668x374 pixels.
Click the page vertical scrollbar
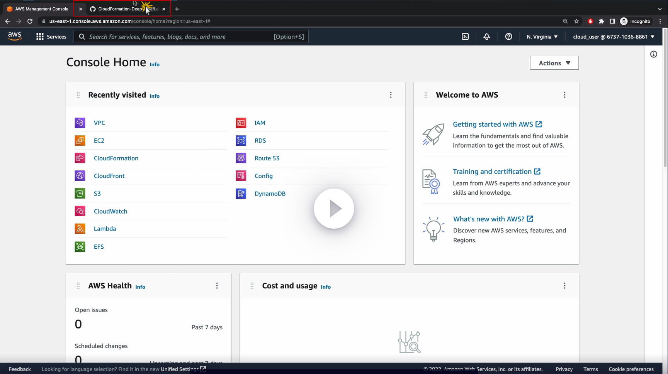pyautogui.click(x=665, y=98)
